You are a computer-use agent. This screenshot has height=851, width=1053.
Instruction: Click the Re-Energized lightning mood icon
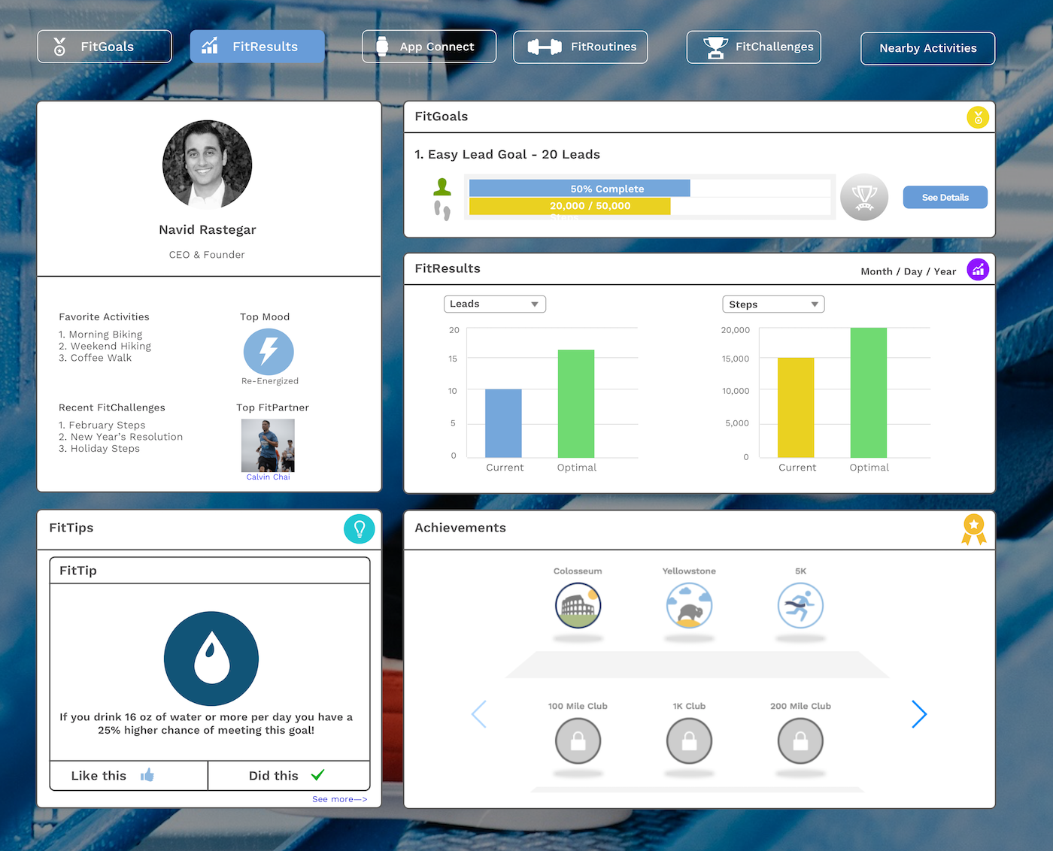pyautogui.click(x=269, y=351)
